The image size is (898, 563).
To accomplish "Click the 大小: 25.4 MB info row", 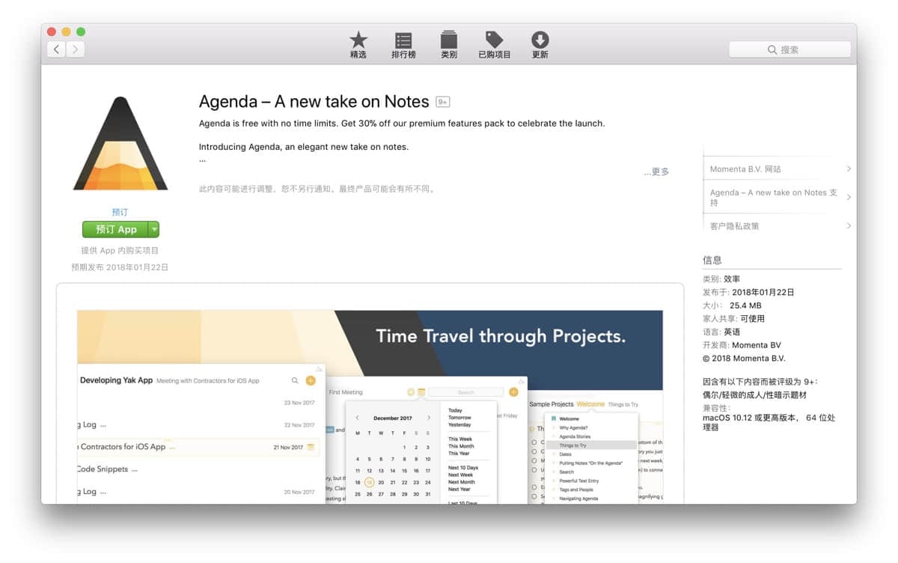I will click(x=732, y=305).
